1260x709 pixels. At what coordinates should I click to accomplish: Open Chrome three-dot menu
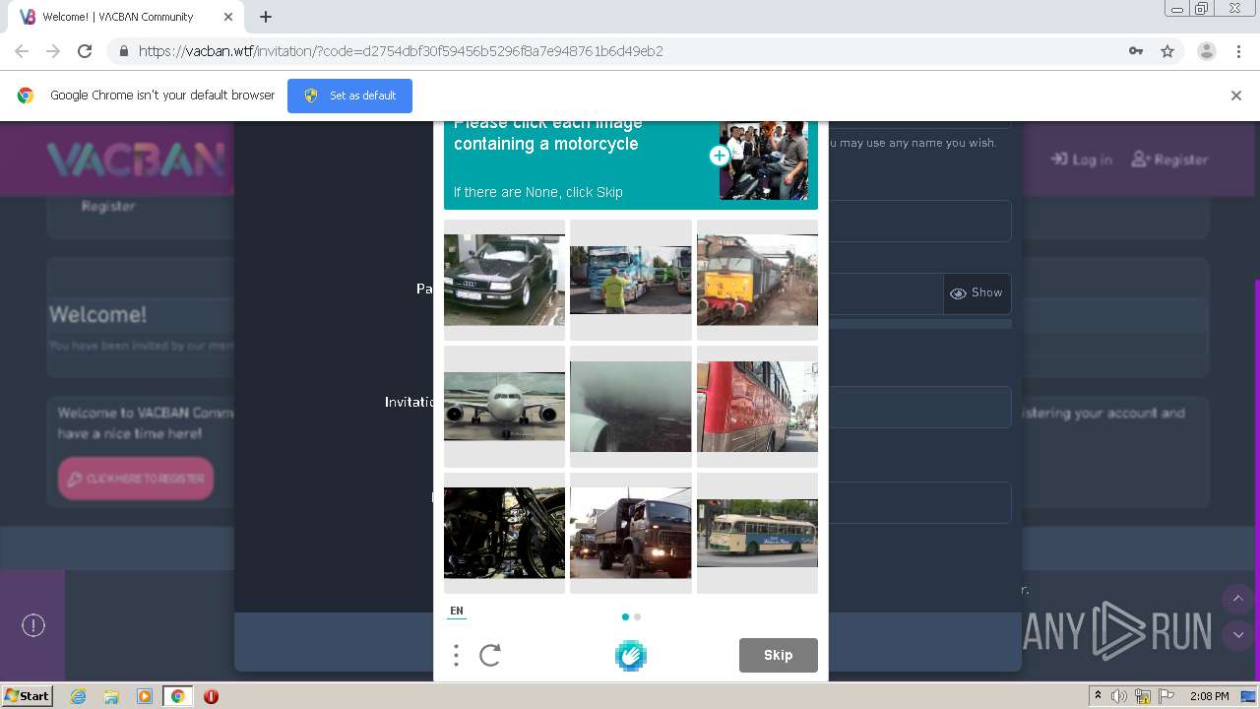1238,51
